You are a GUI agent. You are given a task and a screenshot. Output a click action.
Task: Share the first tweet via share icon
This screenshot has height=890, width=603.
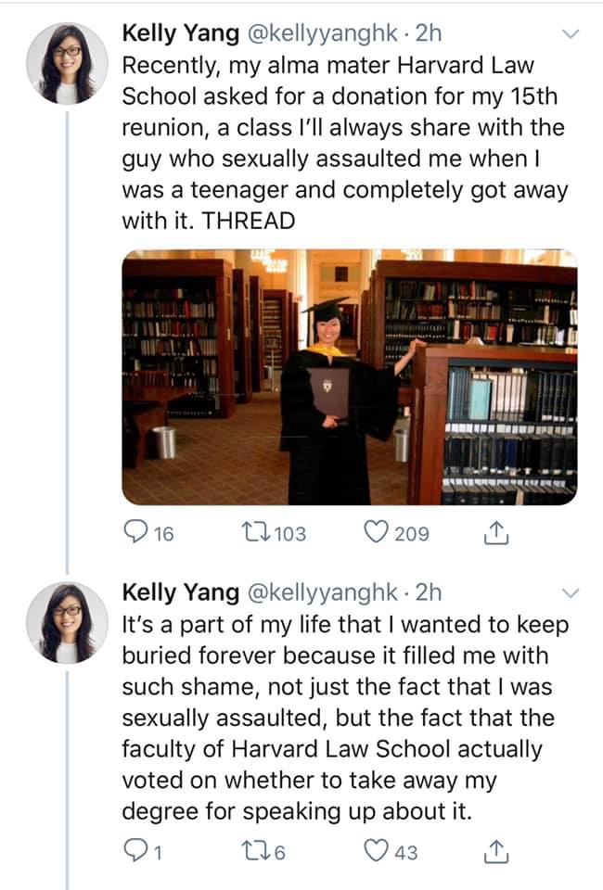[x=495, y=532]
